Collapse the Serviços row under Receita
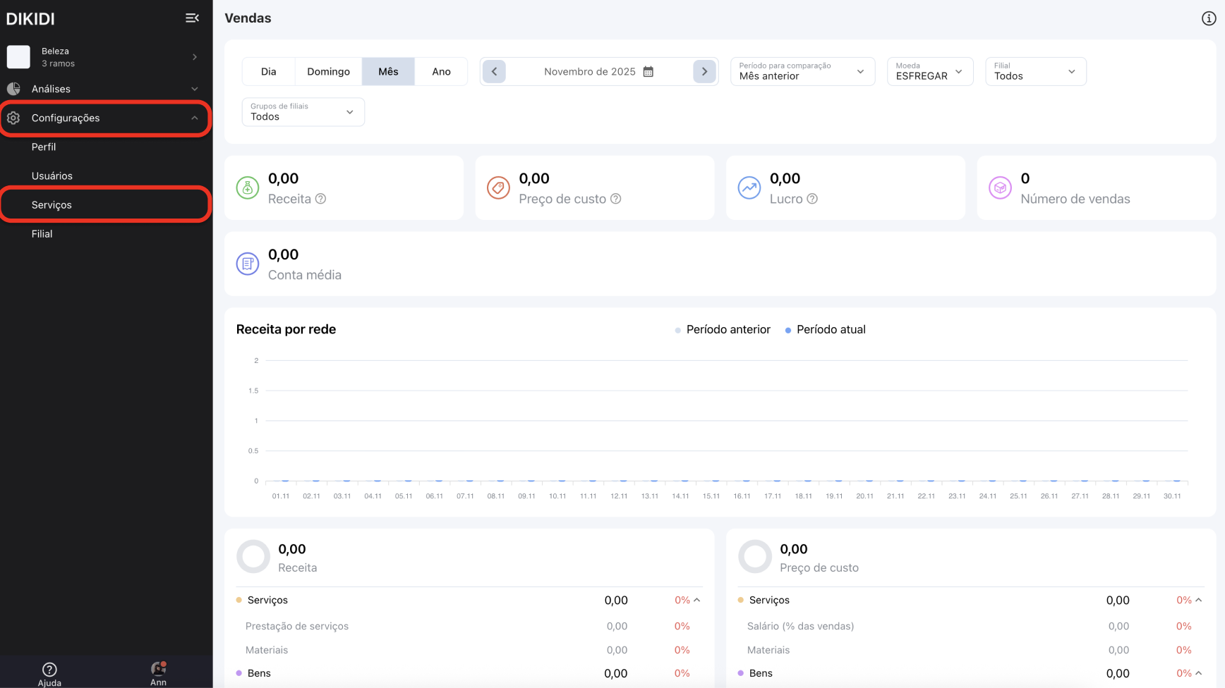 pyautogui.click(x=696, y=601)
